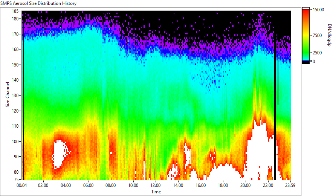Click the 160 size channel tick

pos(15,49)
